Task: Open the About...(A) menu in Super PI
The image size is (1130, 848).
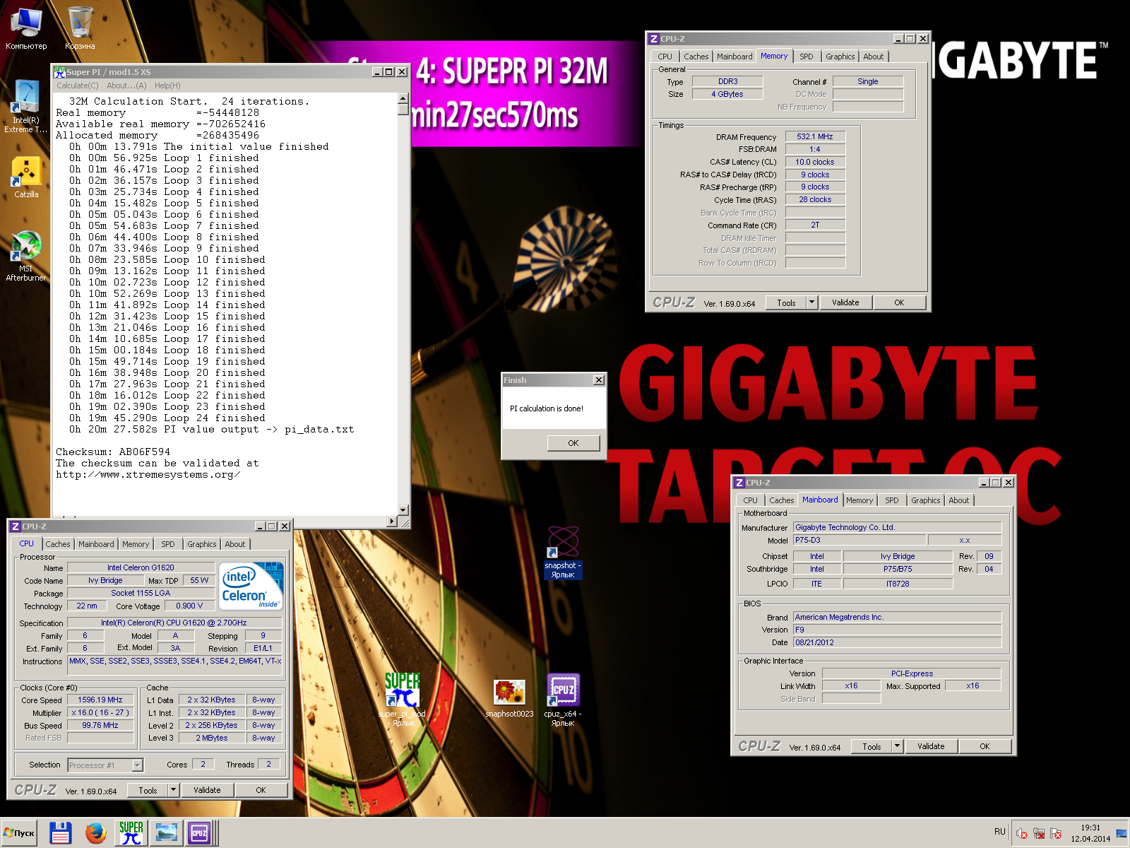Action: coord(126,86)
